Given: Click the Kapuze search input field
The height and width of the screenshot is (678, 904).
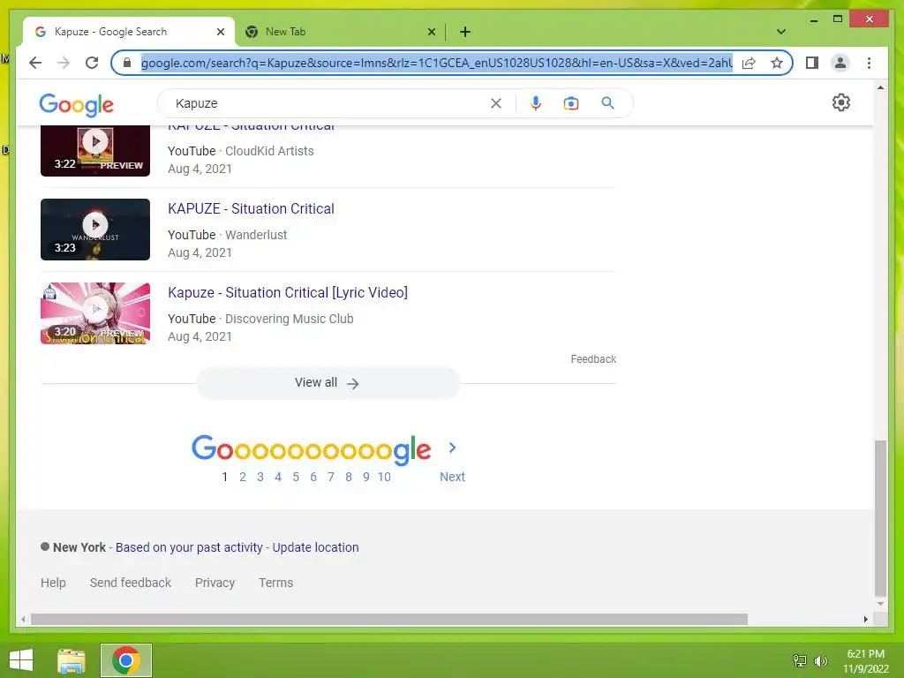Looking at the screenshot, I should click(328, 103).
